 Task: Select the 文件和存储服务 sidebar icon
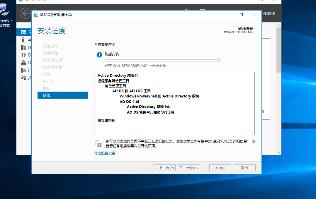click(24, 78)
